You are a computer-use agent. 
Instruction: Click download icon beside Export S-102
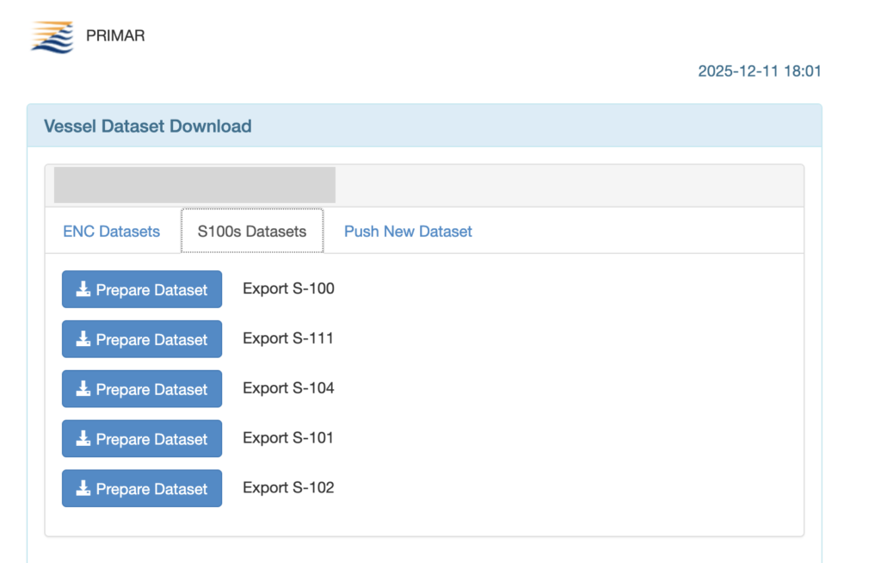pos(83,489)
